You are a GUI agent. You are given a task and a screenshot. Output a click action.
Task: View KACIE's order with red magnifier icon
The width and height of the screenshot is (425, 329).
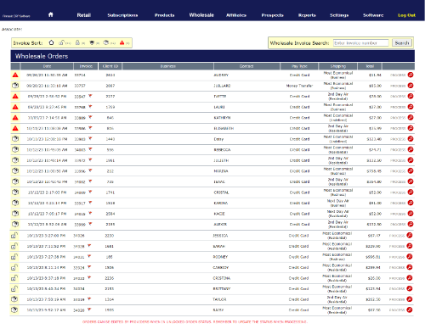(411, 214)
